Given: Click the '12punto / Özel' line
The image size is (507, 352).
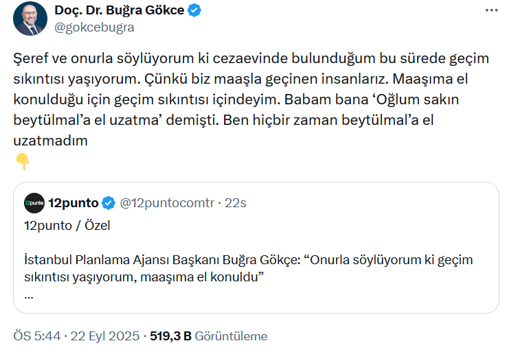Looking at the screenshot, I should click(67, 225).
